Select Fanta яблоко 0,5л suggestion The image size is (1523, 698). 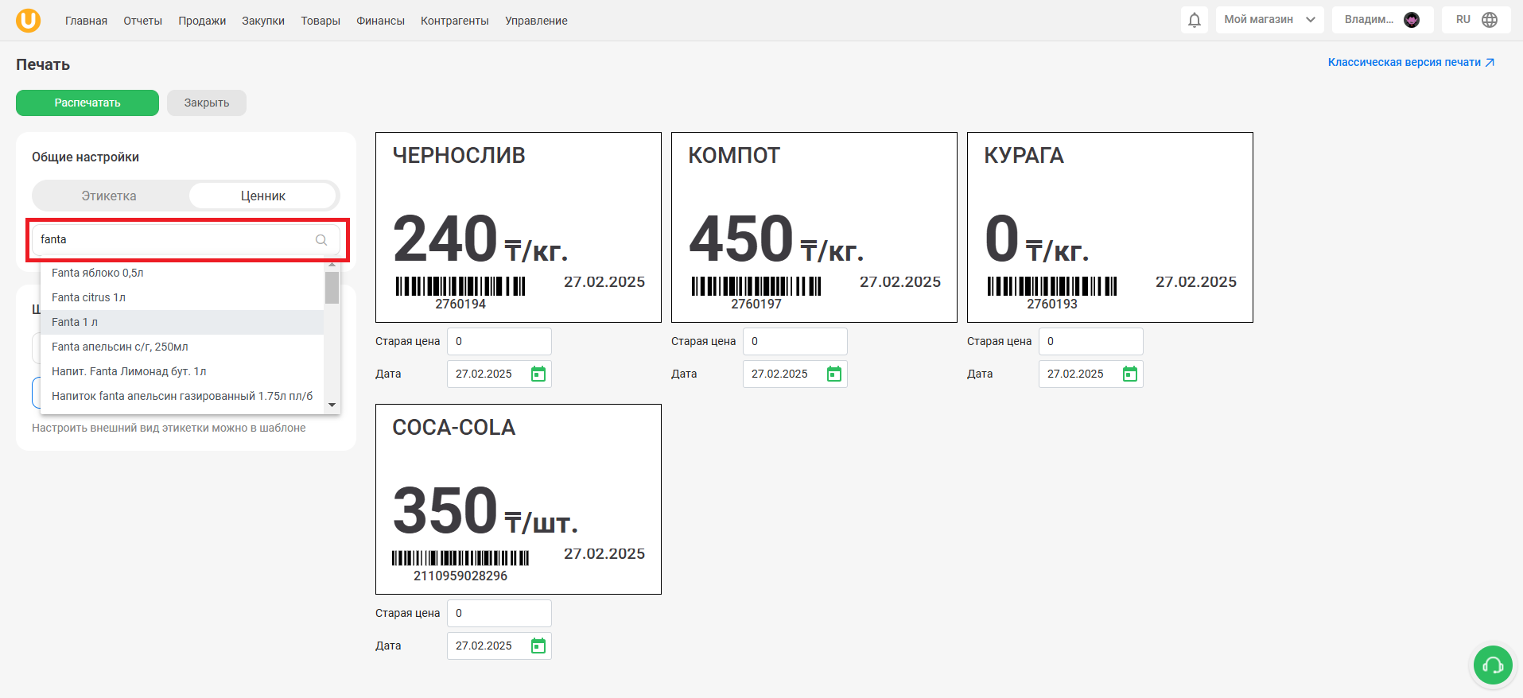click(x=182, y=273)
